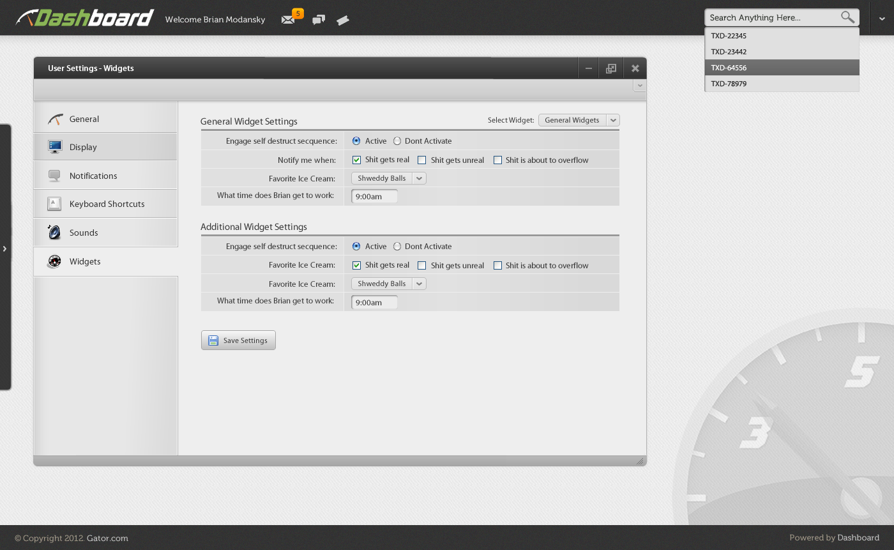Check Shit gets unreal under Notify me when
This screenshot has height=550, width=894.
tap(421, 160)
